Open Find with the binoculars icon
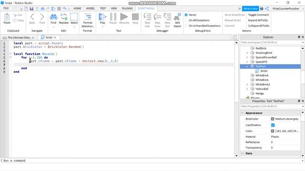This screenshot has height=171, width=305. pos(53,17)
